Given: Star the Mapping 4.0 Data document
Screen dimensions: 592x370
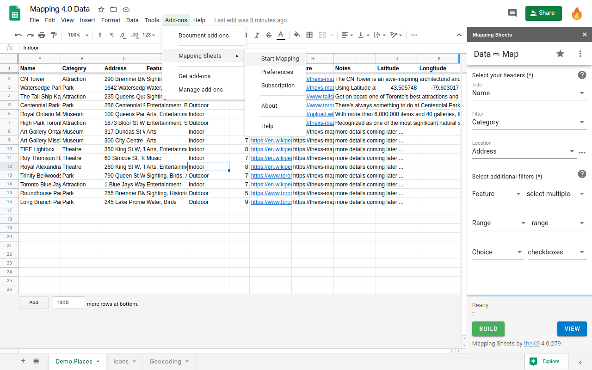Looking at the screenshot, I should pyautogui.click(x=101, y=9).
